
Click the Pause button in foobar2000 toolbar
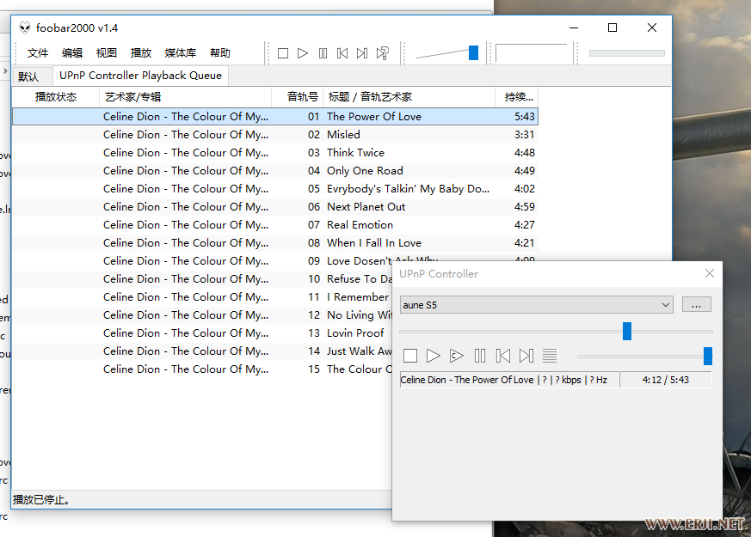(x=323, y=53)
